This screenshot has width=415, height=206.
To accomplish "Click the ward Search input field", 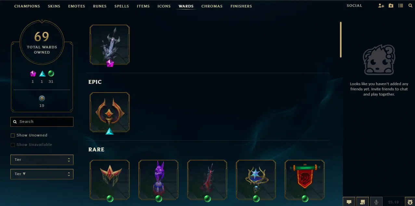I will (42, 122).
